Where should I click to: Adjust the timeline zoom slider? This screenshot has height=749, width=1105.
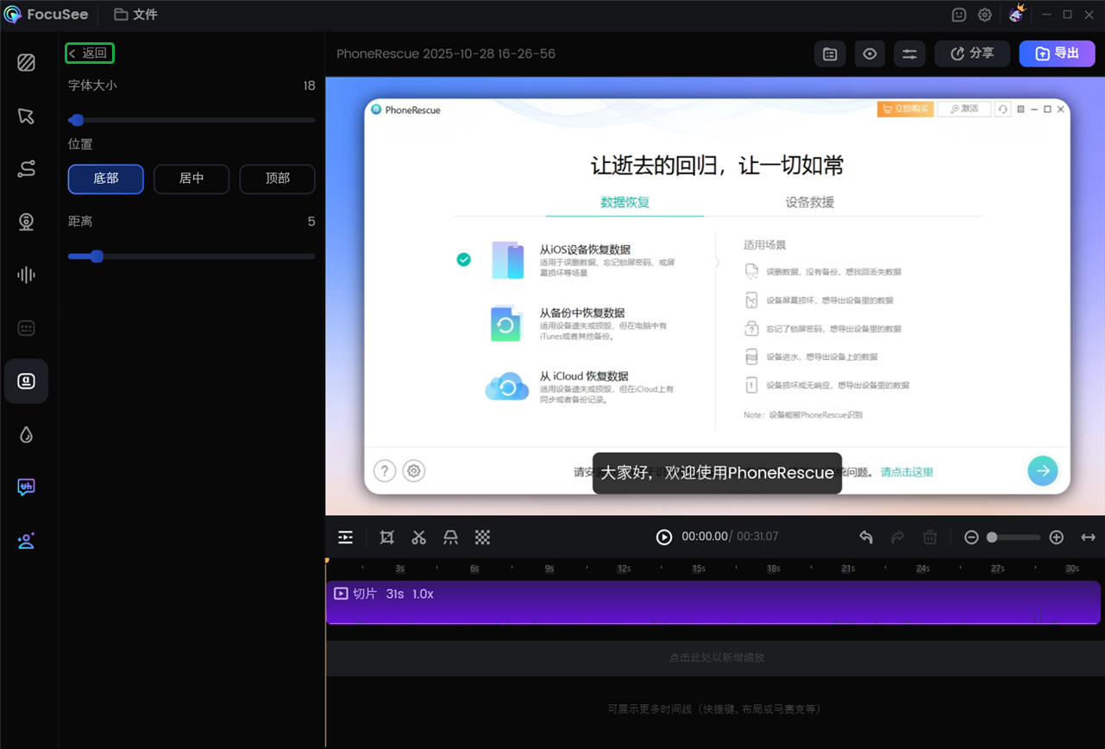[1014, 537]
